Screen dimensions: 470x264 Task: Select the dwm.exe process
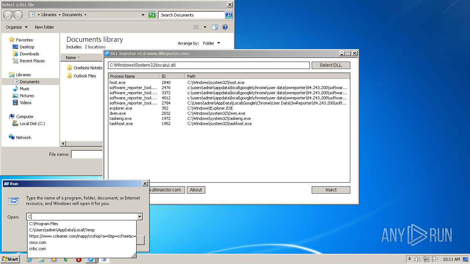(x=229, y=113)
